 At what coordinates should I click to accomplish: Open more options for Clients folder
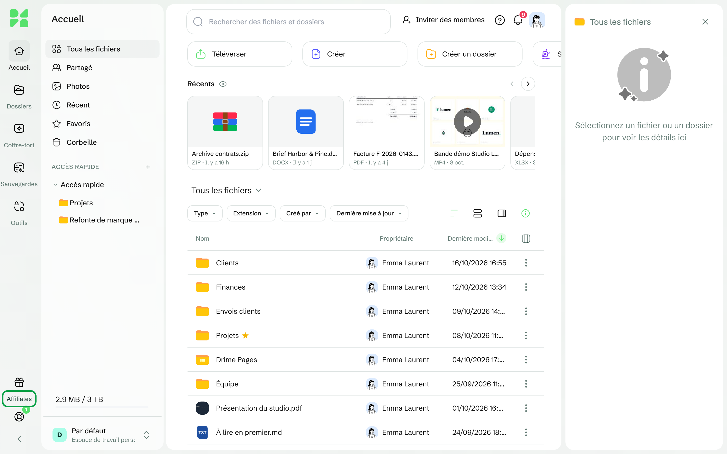tap(526, 263)
